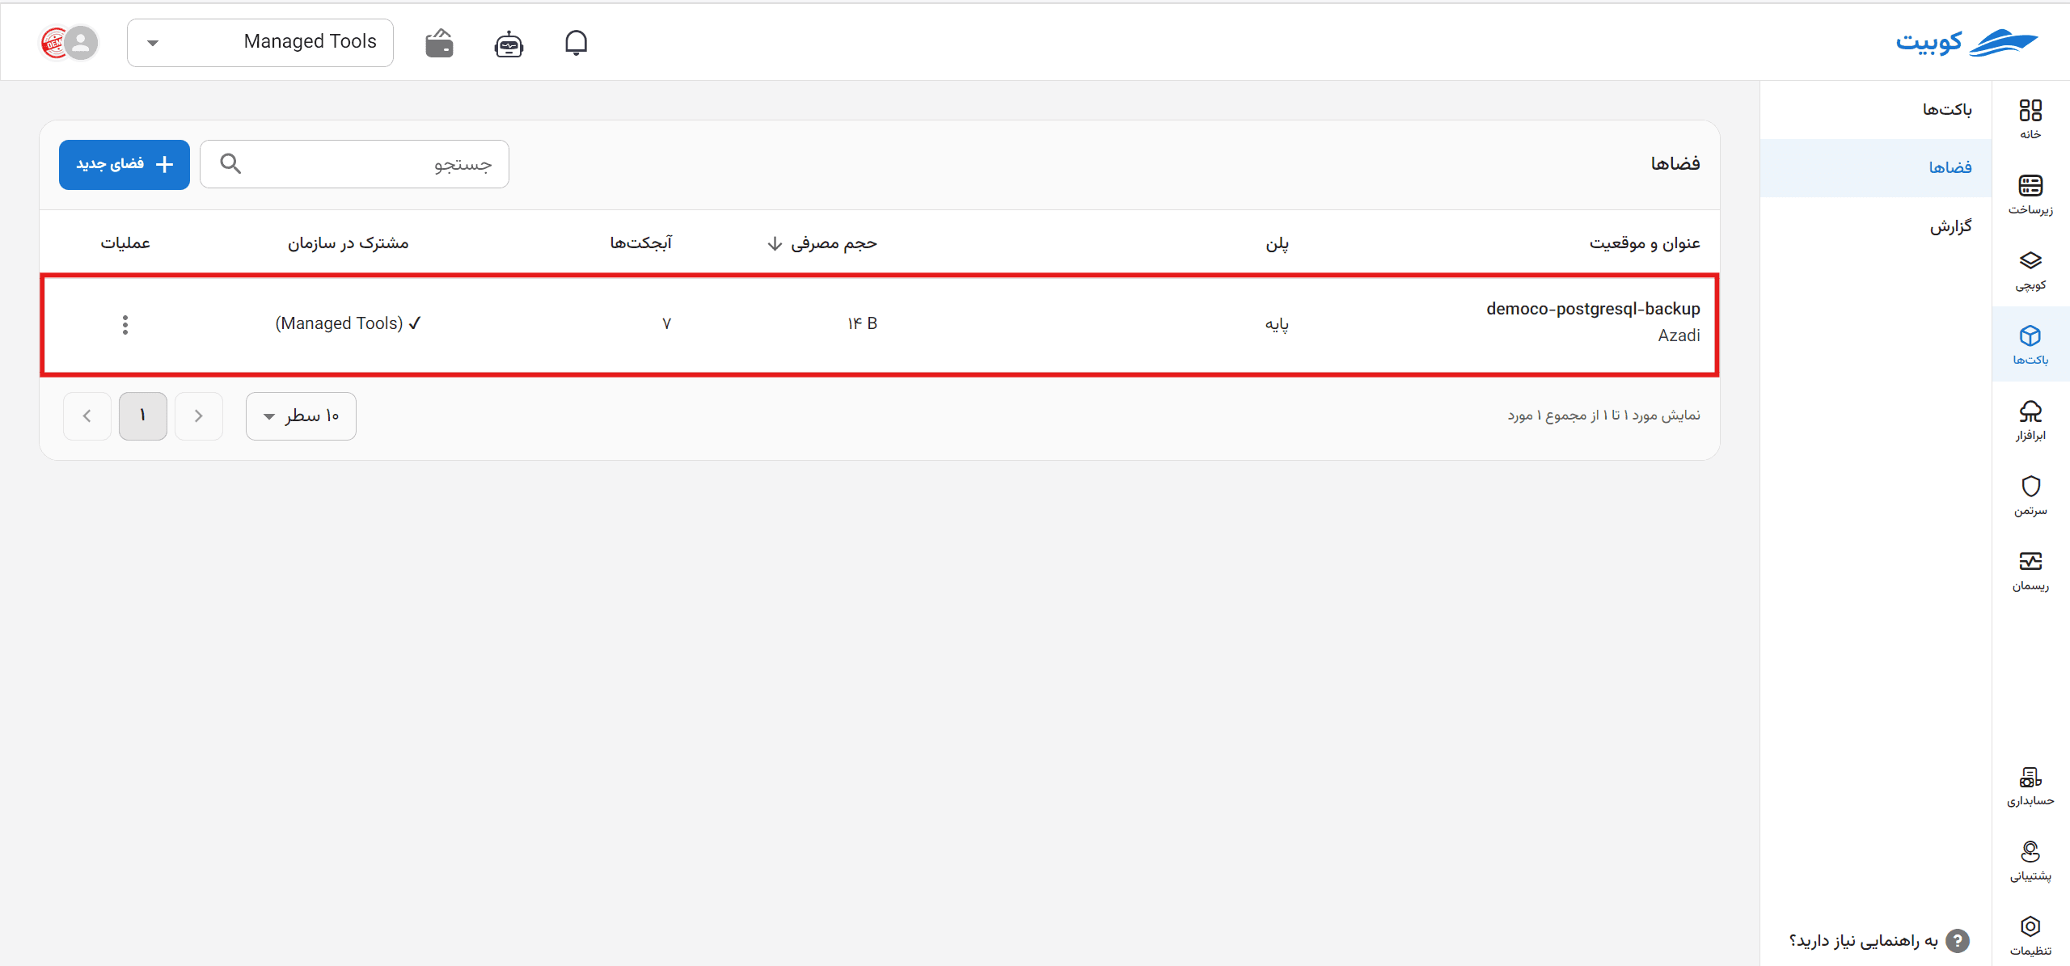Open the تنظیمات settings sidebar icon
The height and width of the screenshot is (966, 2070).
(x=2030, y=935)
